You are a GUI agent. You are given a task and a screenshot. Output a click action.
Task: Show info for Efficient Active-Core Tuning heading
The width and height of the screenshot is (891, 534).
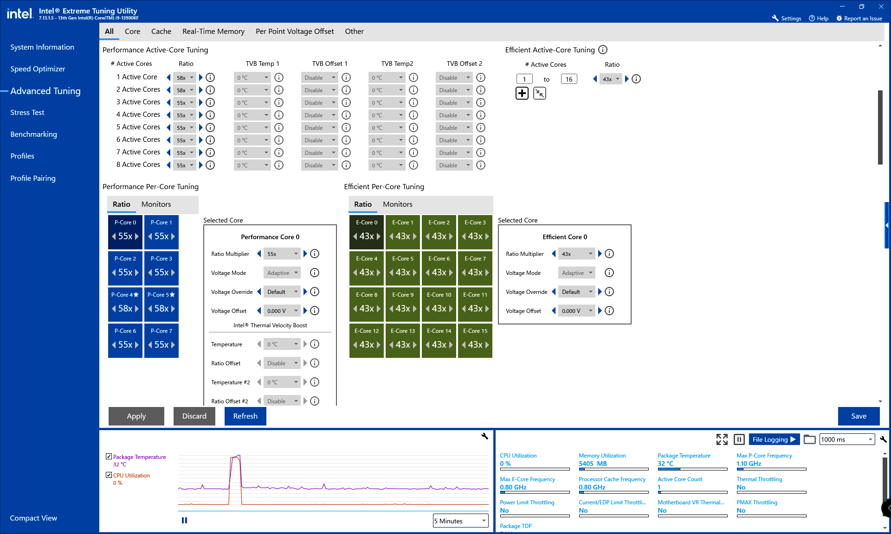pos(603,50)
